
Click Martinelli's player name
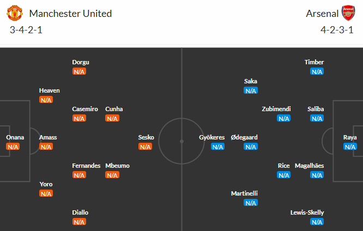pyautogui.click(x=244, y=193)
